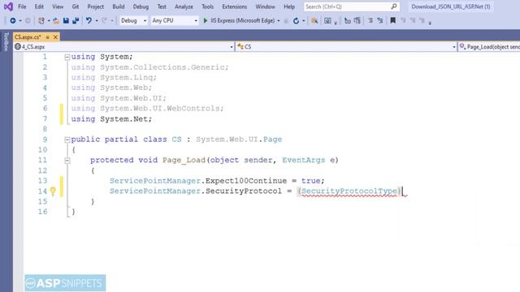This screenshot has height=292, width=520.
Task: Open the IIS Express browser dropdown arrow
Action: pyautogui.click(x=278, y=21)
